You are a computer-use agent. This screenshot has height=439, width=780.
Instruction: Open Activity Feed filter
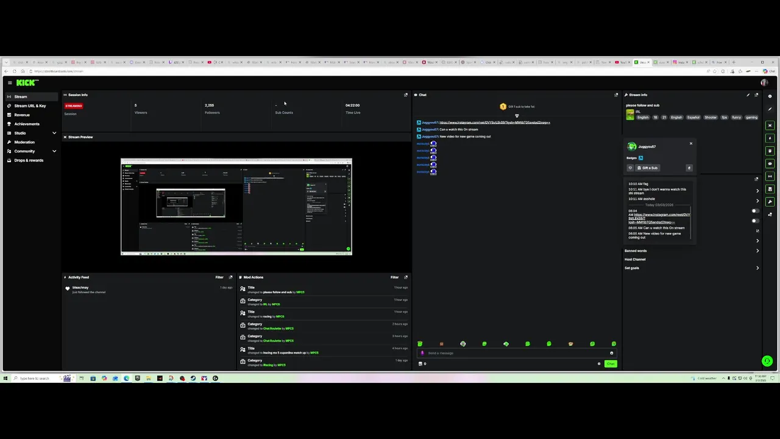[219, 277]
